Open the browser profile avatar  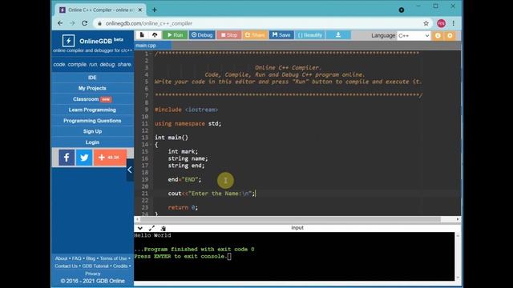pyautogui.click(x=441, y=23)
